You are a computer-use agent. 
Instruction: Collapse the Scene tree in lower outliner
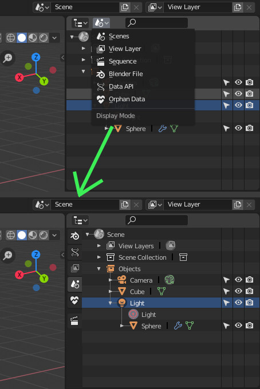87,234
